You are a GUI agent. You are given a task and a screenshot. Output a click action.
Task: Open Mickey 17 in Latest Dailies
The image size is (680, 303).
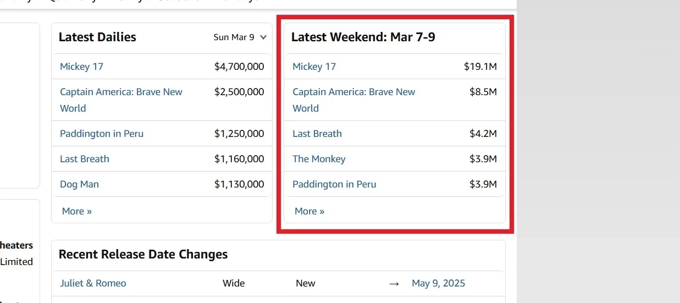coord(81,67)
